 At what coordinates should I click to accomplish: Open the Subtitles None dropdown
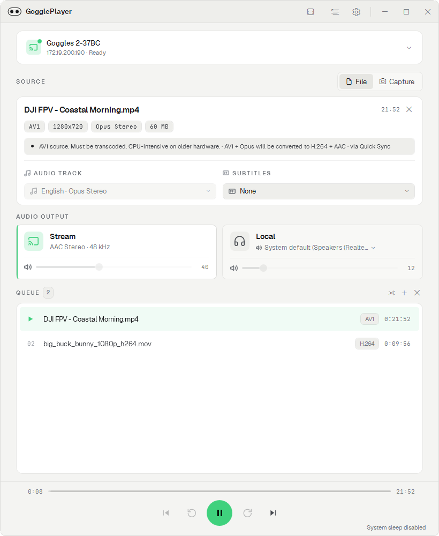[319, 191]
